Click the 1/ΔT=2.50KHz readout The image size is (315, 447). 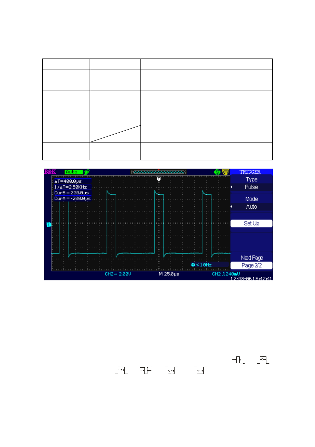[x=70, y=187]
